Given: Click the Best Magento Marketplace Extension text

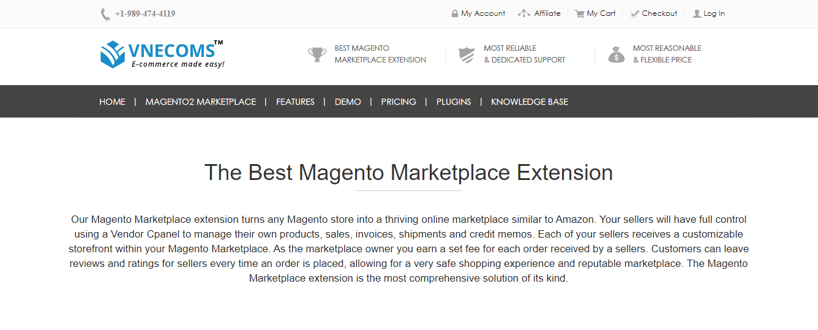Looking at the screenshot, I should (380, 54).
